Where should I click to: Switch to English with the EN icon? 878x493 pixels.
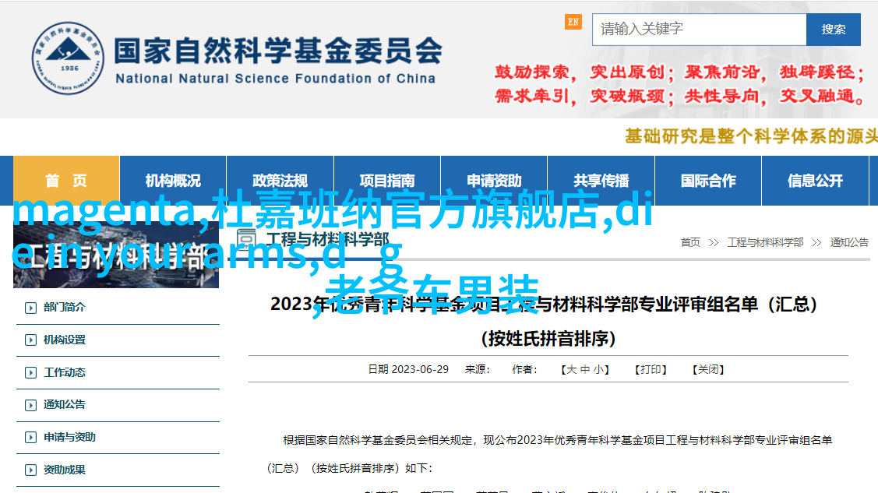pos(573,22)
